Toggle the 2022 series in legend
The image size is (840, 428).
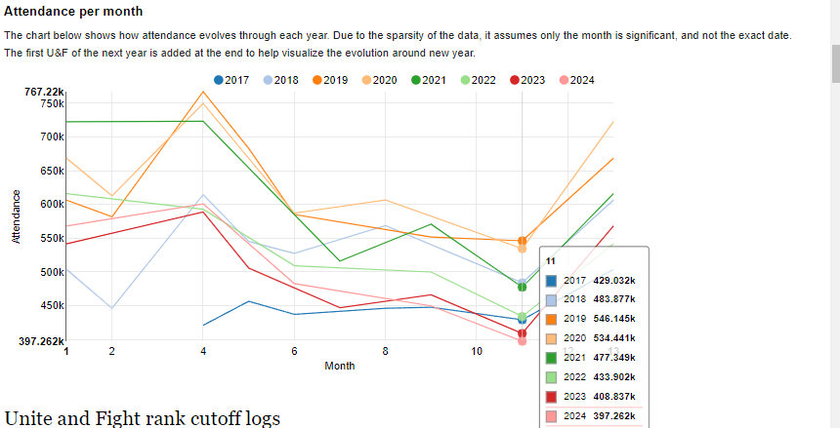tap(478, 80)
